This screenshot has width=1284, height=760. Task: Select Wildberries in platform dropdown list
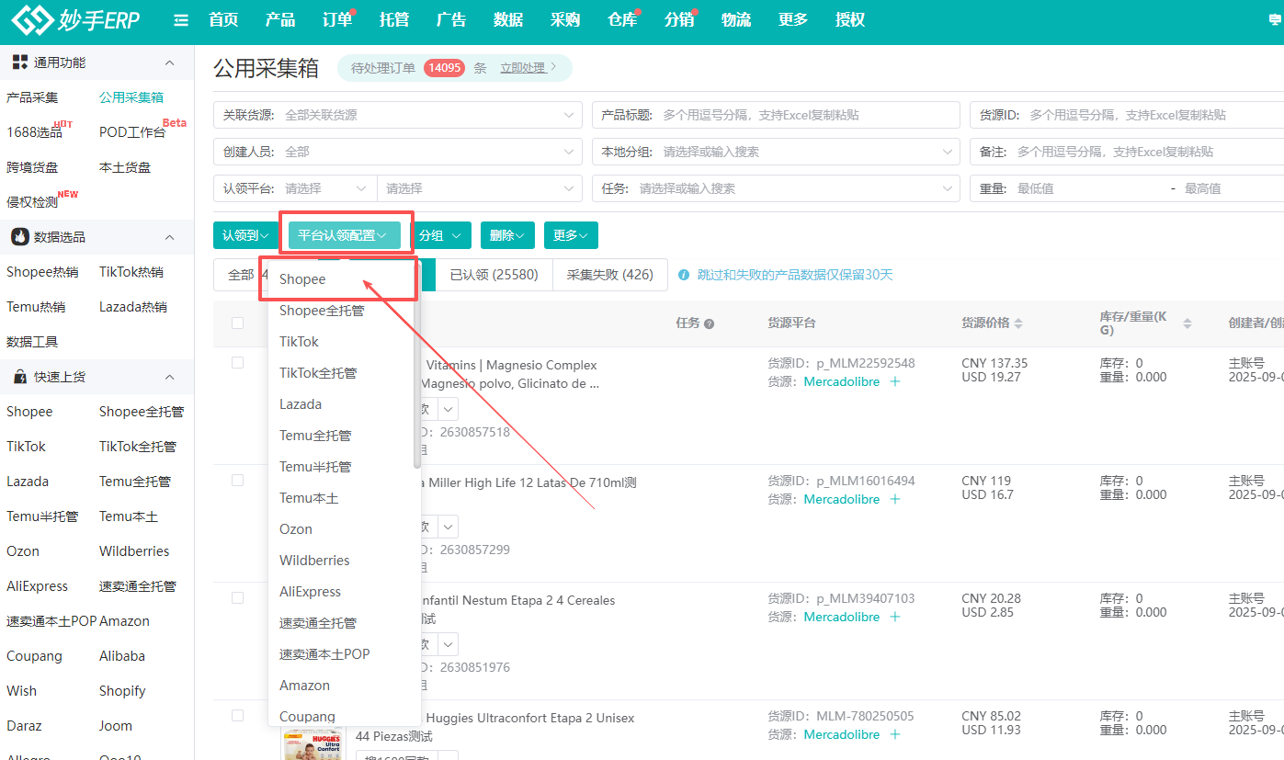click(x=341, y=561)
